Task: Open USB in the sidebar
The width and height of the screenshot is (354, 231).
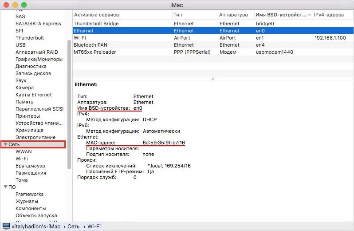Action: pos(20,45)
